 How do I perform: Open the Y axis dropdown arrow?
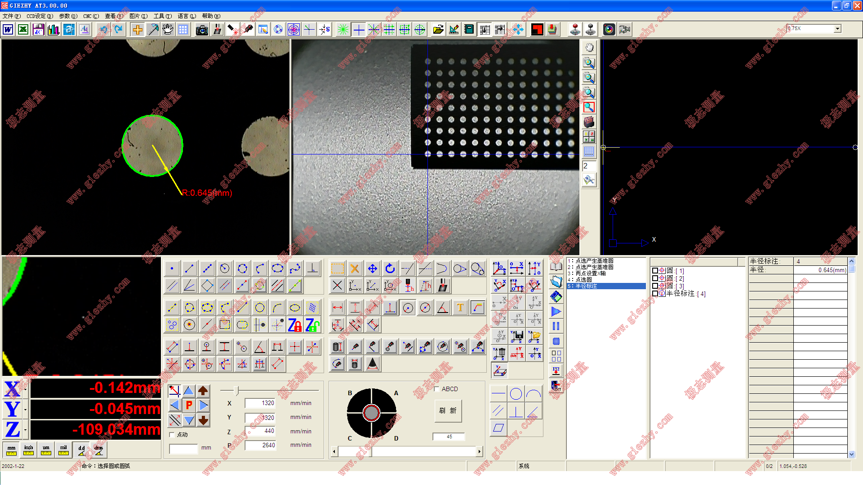tap(25, 410)
